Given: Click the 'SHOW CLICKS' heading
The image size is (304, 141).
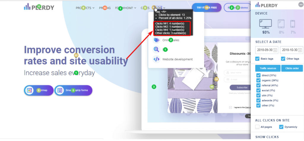Looking at the screenshot, I should 267,137.
